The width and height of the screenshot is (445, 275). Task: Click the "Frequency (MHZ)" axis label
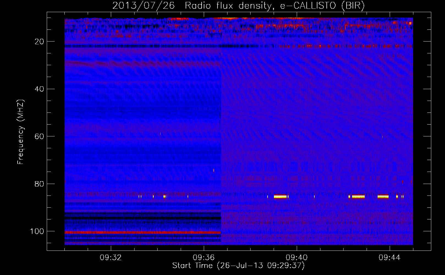coord(21,132)
